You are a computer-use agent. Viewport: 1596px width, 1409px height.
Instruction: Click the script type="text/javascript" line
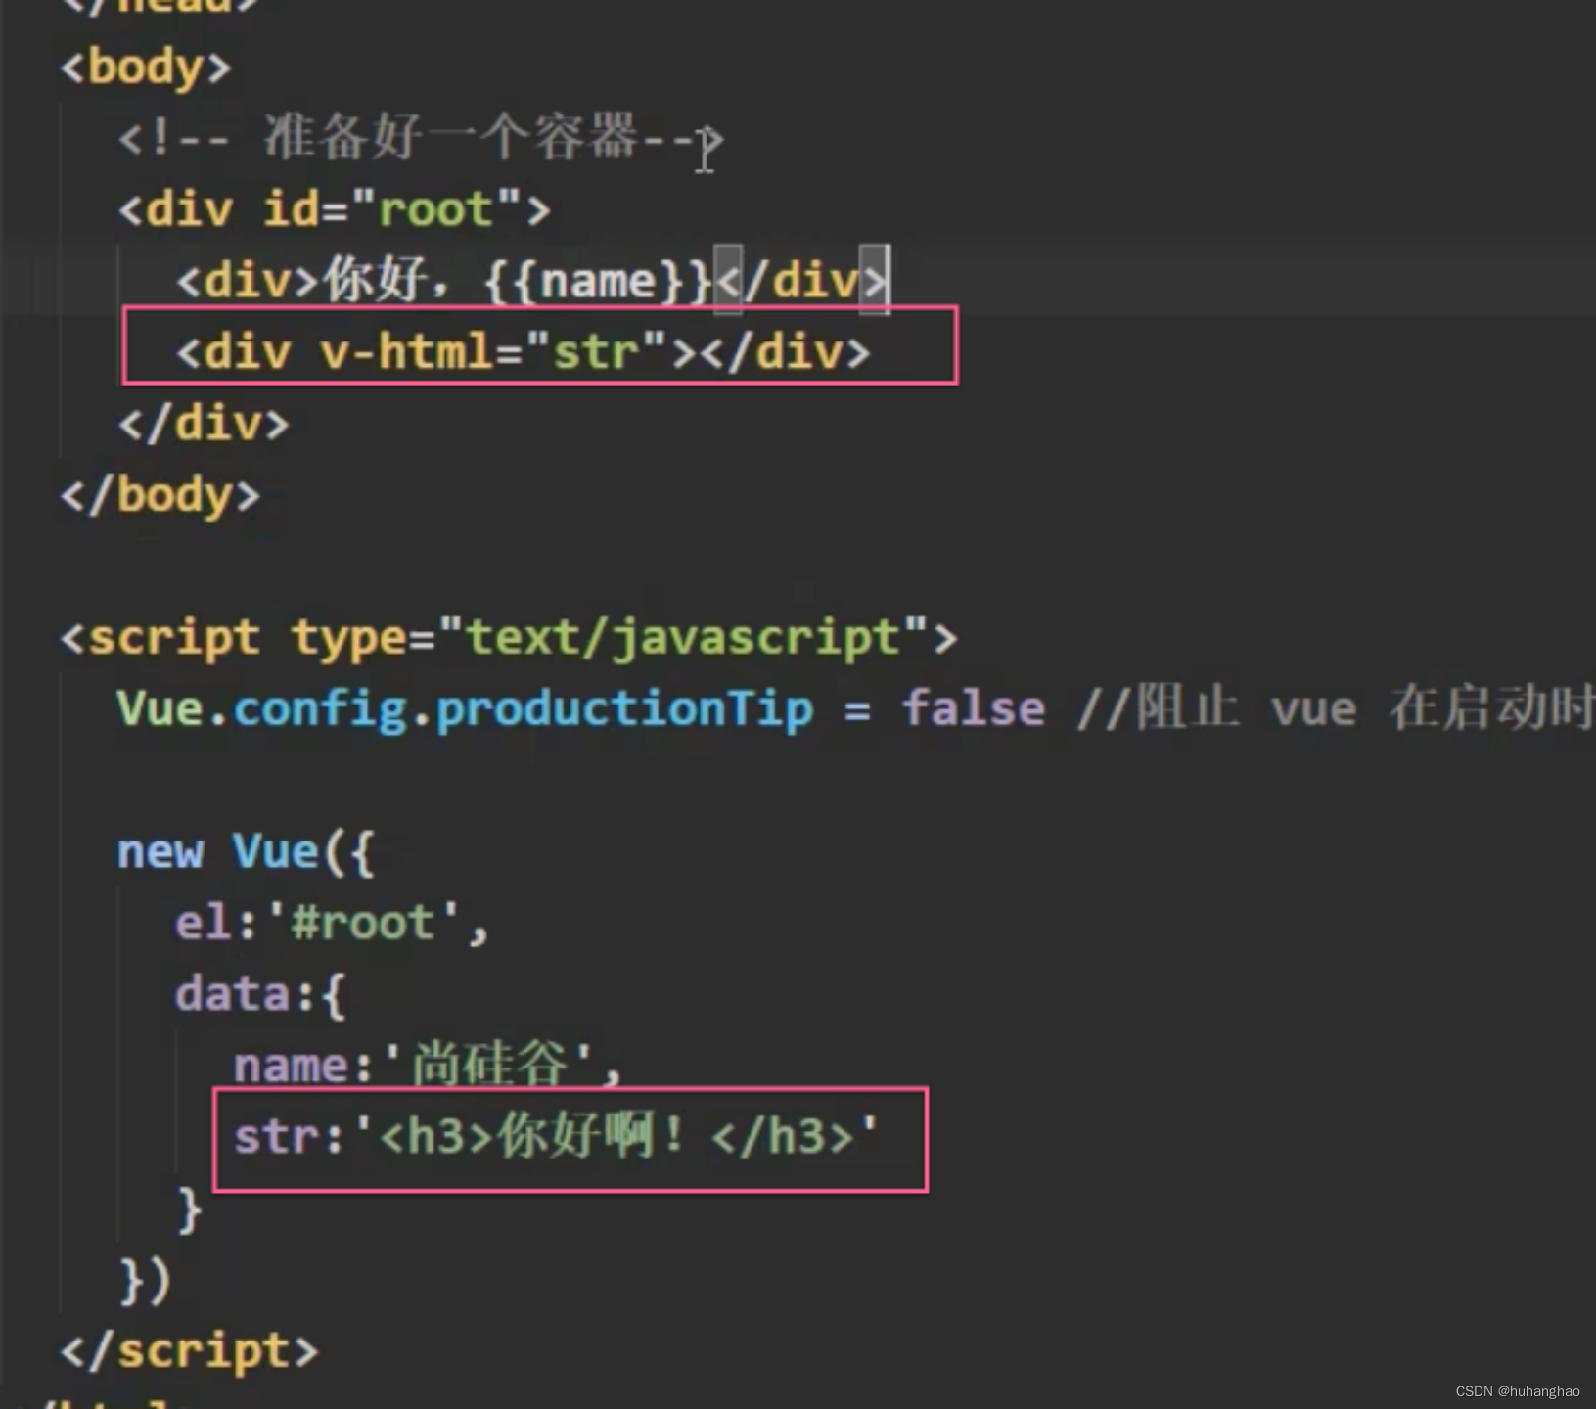508,638
